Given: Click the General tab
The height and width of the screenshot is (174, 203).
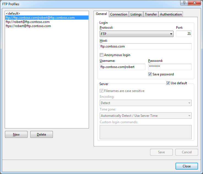Looking at the screenshot, I should click(x=101, y=14).
